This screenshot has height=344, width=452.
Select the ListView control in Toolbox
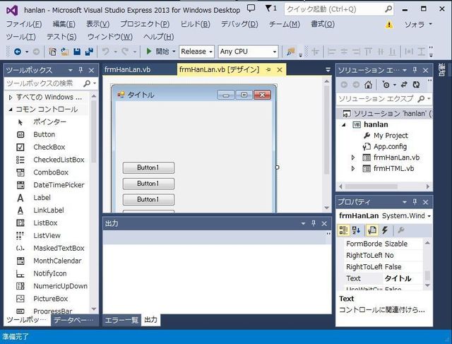46,236
